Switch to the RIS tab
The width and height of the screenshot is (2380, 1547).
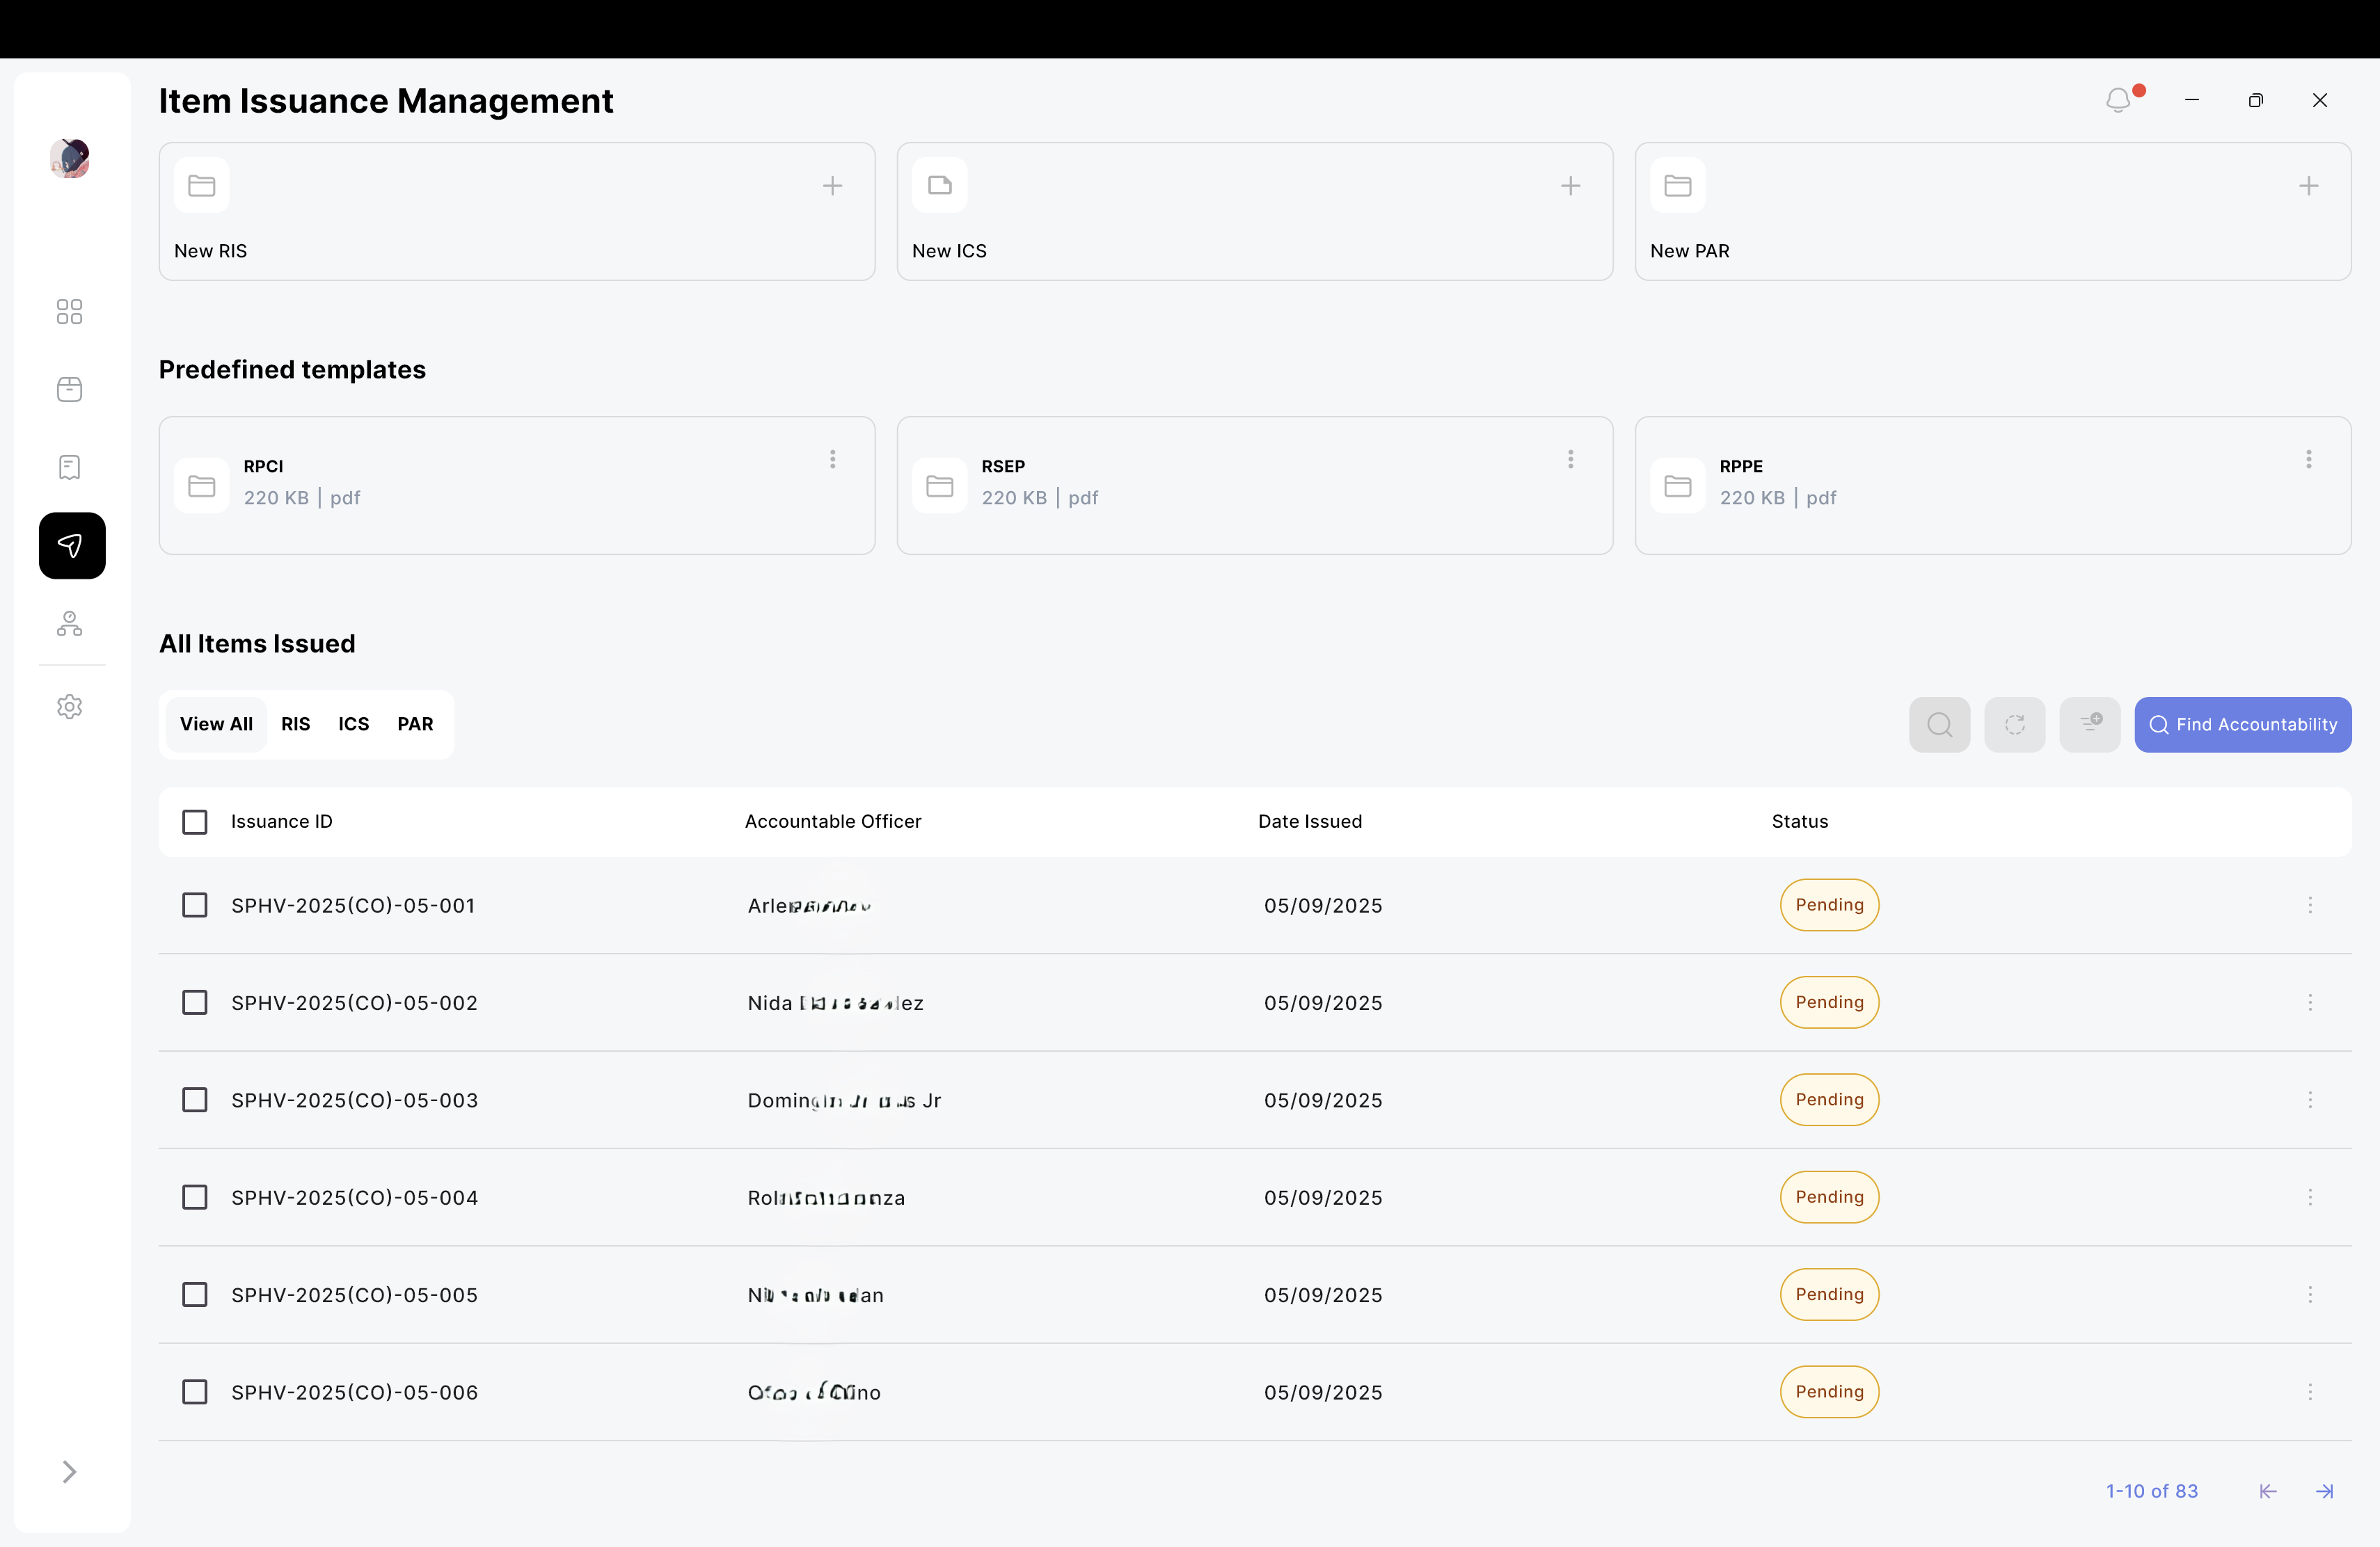point(295,725)
